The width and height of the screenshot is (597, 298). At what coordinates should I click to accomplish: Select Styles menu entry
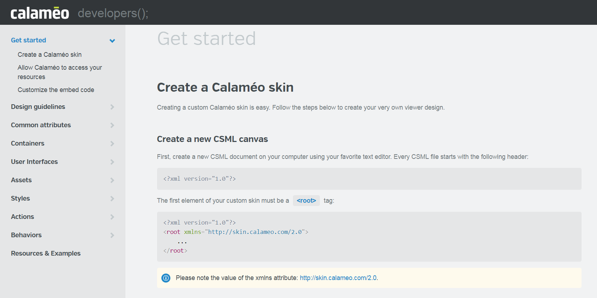[x=20, y=198]
